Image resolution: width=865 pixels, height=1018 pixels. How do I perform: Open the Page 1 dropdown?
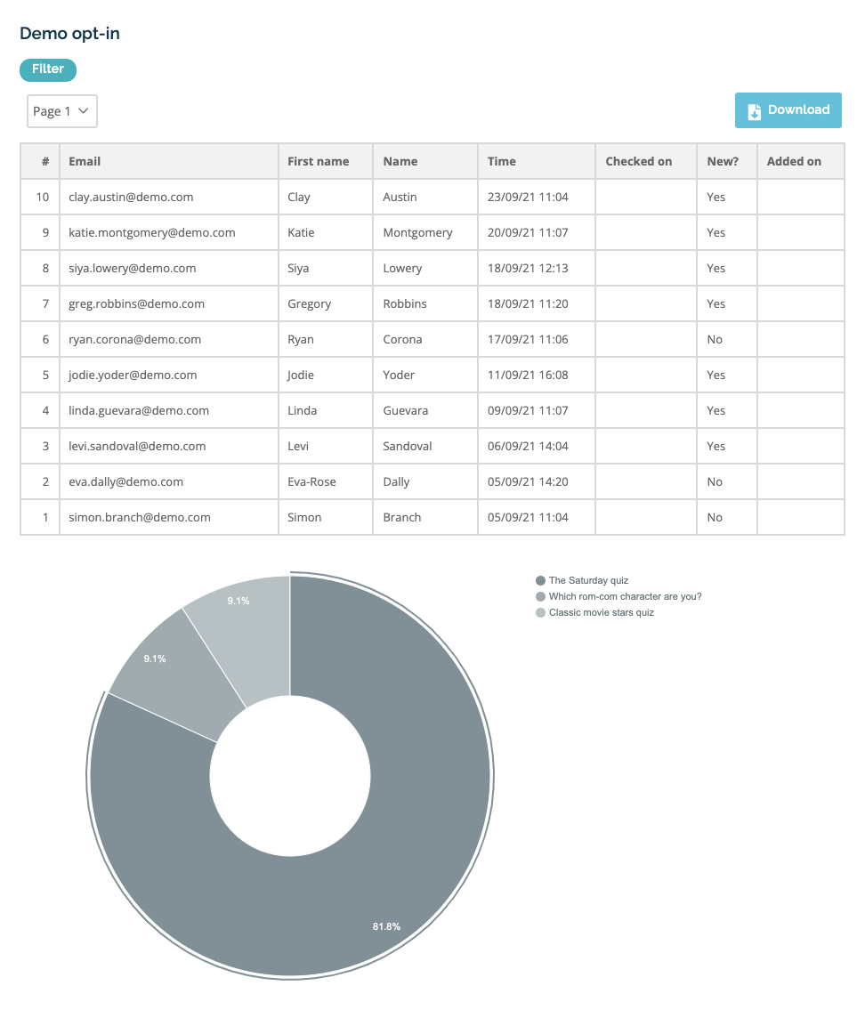[x=62, y=111]
